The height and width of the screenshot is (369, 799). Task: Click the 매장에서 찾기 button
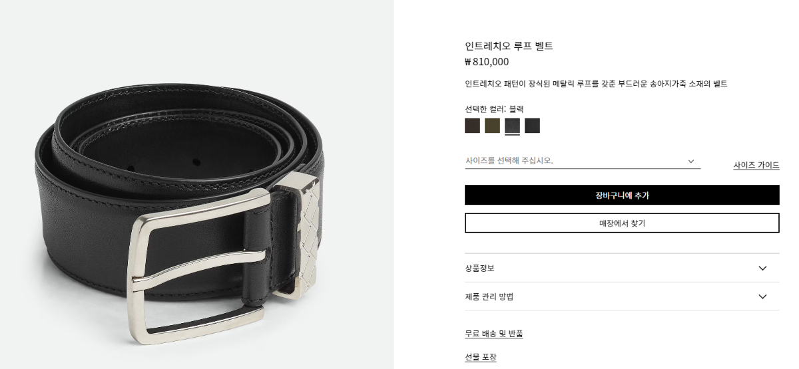[x=622, y=223]
